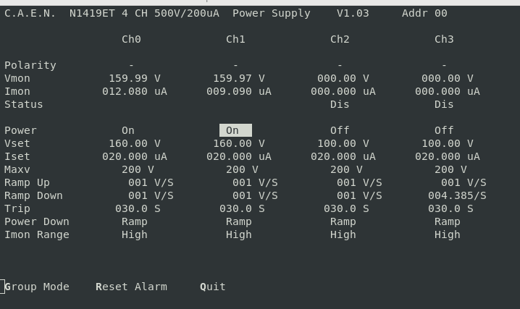Toggle Ch1 Imon Range High setting
The image size is (520, 309).
click(239, 234)
